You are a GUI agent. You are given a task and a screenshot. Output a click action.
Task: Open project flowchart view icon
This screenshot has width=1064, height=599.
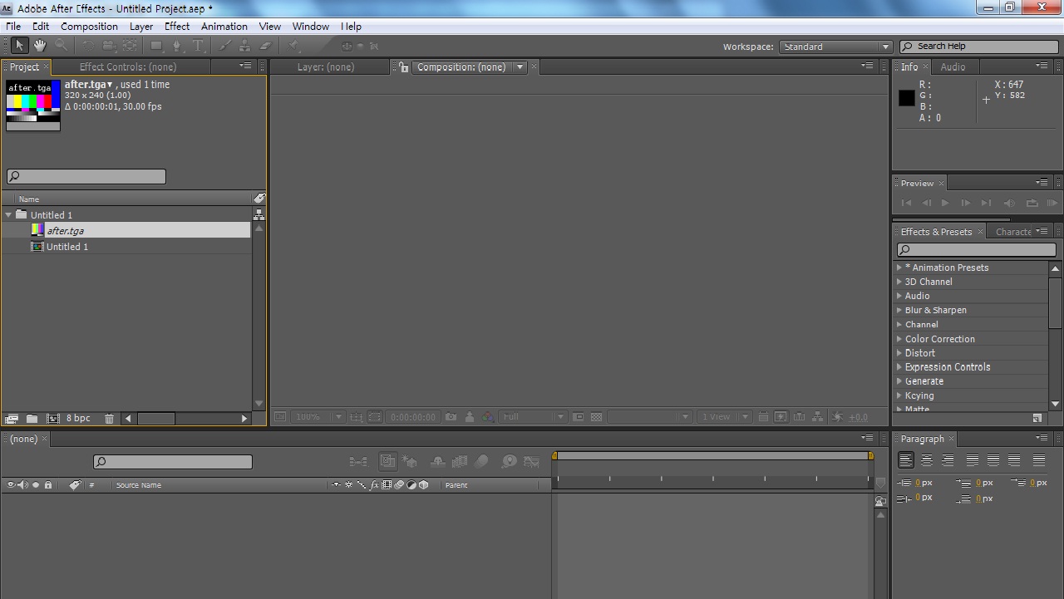coord(259,214)
